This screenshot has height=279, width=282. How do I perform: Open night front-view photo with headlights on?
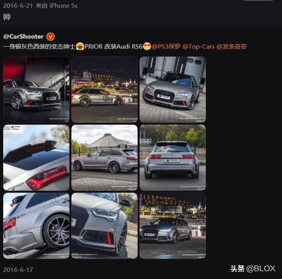[x=172, y=226]
